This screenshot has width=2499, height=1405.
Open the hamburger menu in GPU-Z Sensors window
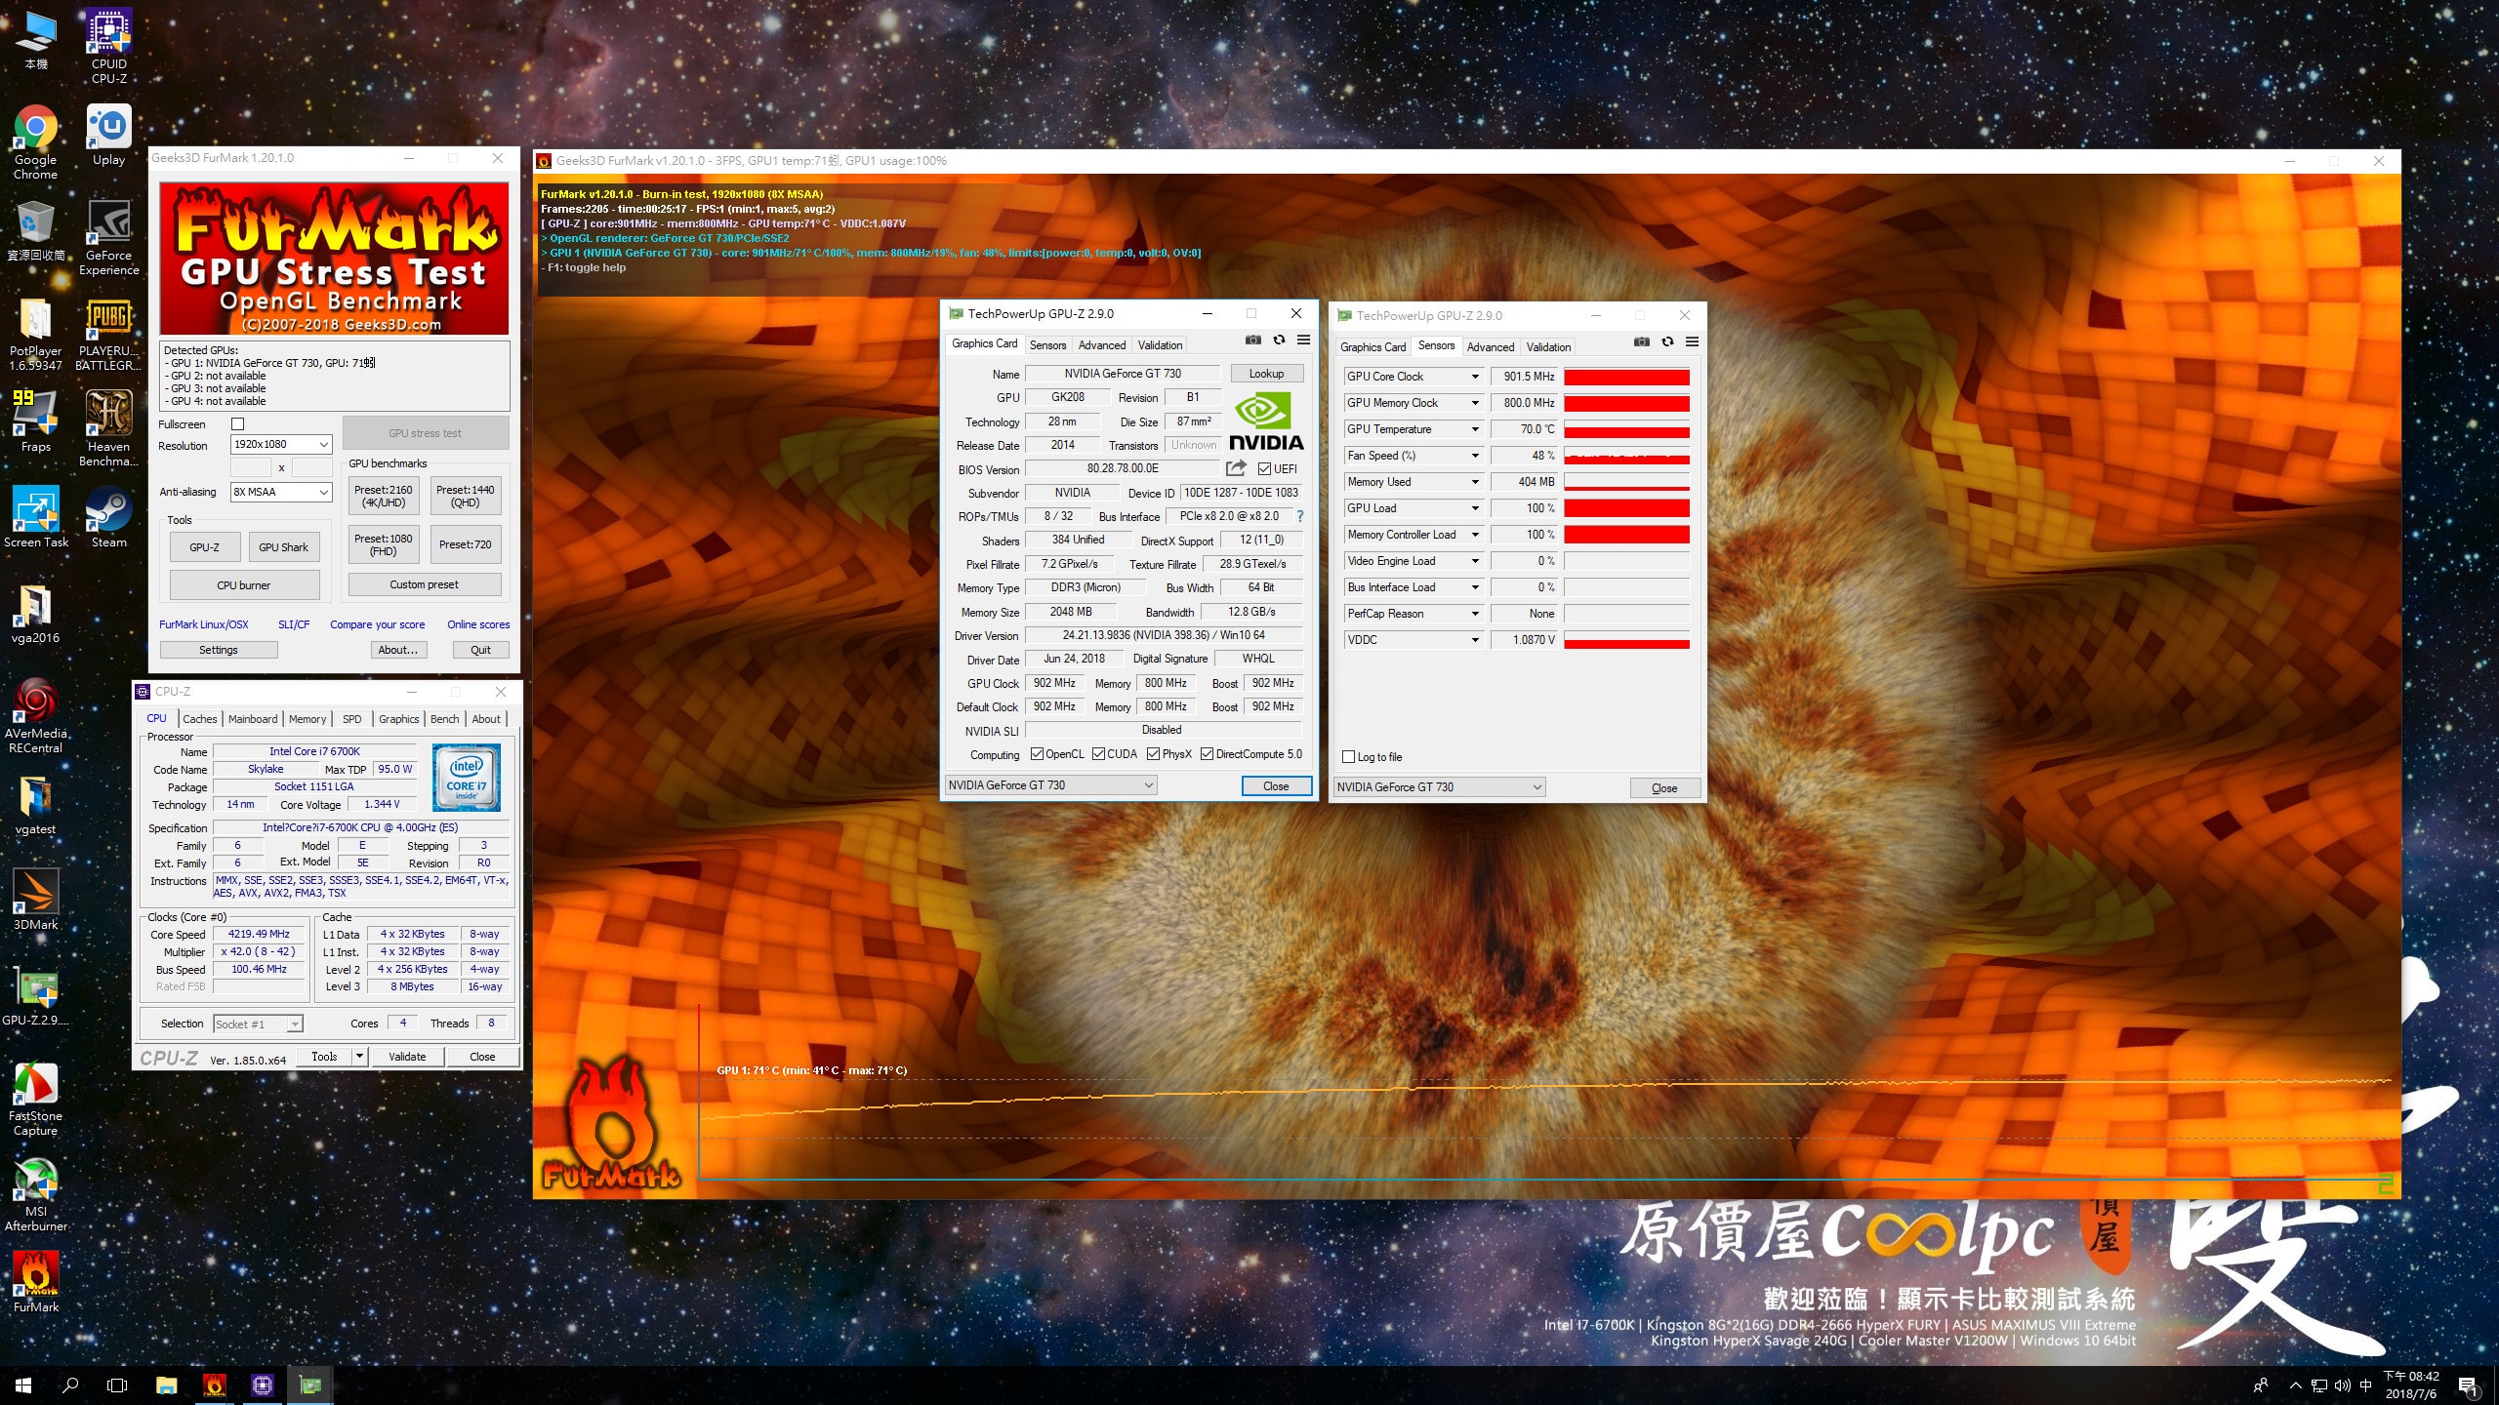(x=1692, y=342)
